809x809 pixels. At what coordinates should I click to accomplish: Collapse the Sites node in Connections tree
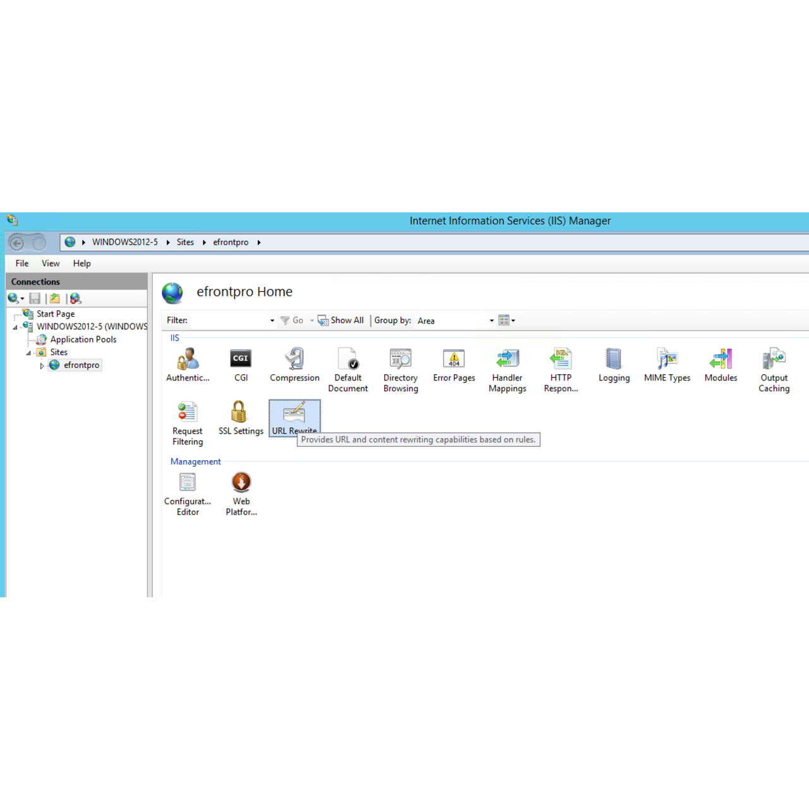click(x=28, y=352)
